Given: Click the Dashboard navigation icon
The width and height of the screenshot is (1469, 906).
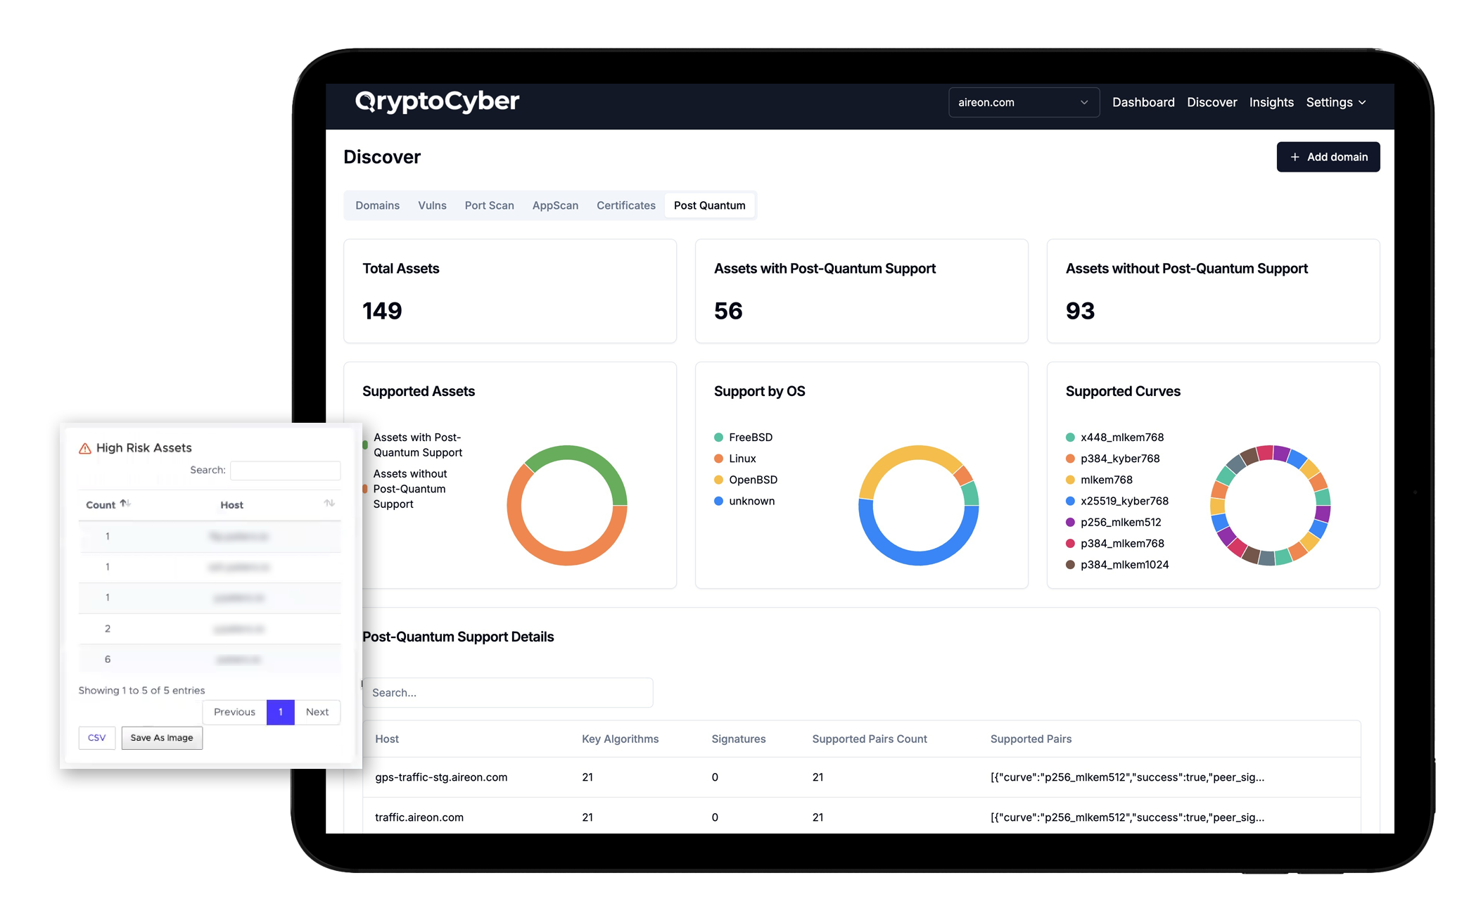Looking at the screenshot, I should (1143, 102).
